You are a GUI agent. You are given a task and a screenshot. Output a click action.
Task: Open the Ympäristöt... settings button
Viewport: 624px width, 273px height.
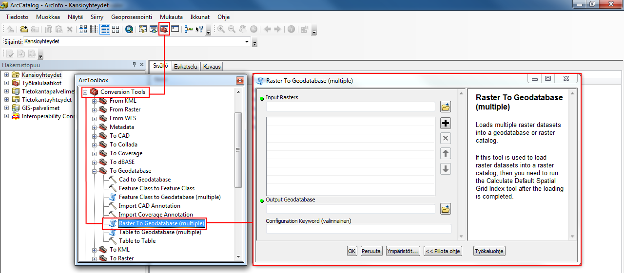click(403, 251)
